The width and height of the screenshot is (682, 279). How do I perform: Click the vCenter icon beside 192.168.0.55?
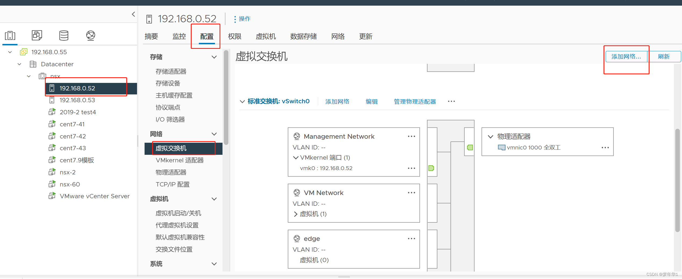pyautogui.click(x=24, y=52)
